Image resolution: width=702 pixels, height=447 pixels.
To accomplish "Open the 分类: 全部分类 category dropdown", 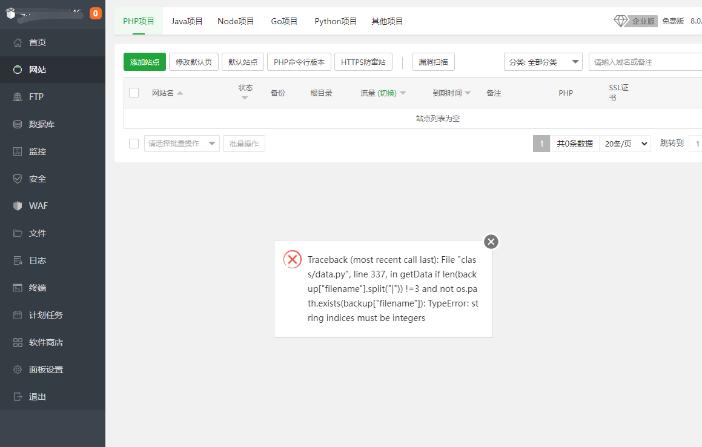I will pos(542,61).
